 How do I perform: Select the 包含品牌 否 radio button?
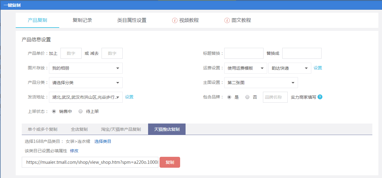coord(248,97)
